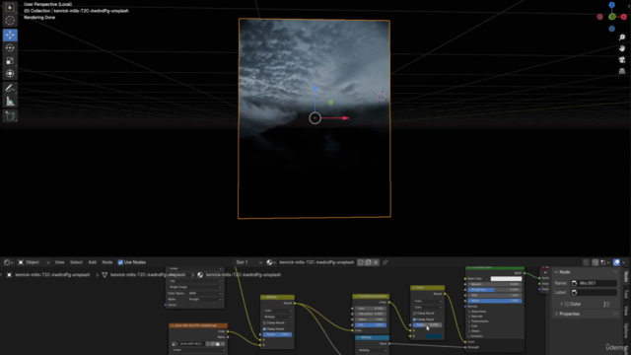The image size is (631, 355).
Task: Click the fake user shield icon in node header
Action: click(360, 262)
